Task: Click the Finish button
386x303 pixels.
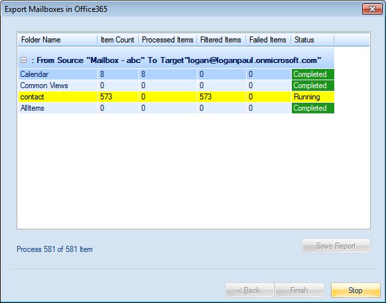Action: click(x=299, y=290)
